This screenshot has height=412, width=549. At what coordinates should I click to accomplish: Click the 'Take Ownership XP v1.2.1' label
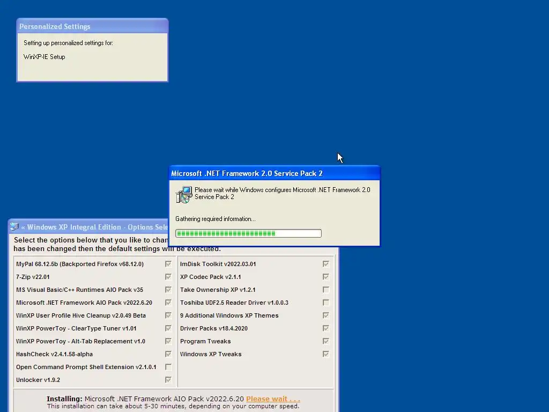pos(218,290)
